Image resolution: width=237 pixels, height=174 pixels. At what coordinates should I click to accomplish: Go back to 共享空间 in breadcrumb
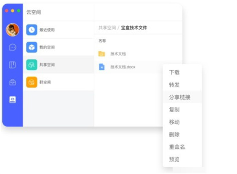[107, 28]
